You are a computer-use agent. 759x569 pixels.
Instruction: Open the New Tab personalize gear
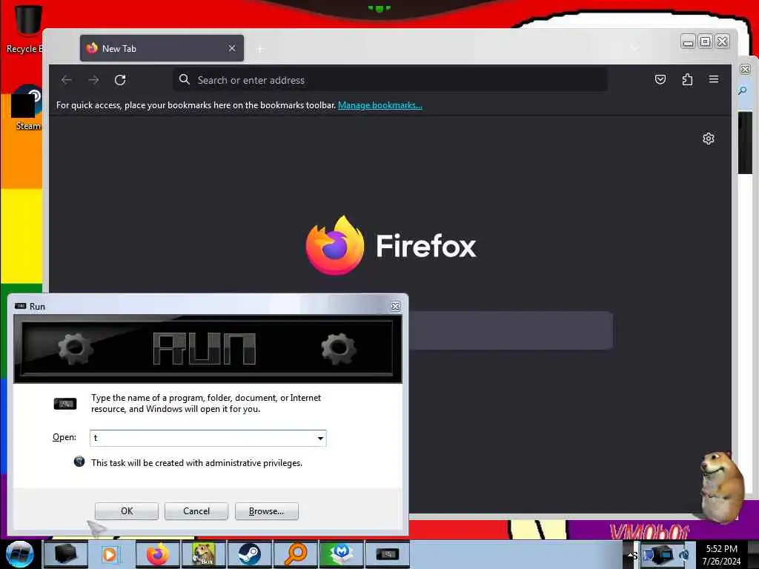pos(708,139)
